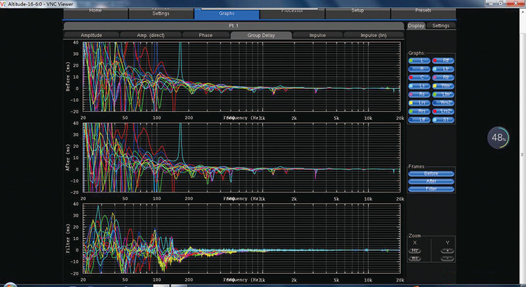This screenshot has width=526, height=287.
Task: Select the Settings side panel tab
Action: click(441, 26)
